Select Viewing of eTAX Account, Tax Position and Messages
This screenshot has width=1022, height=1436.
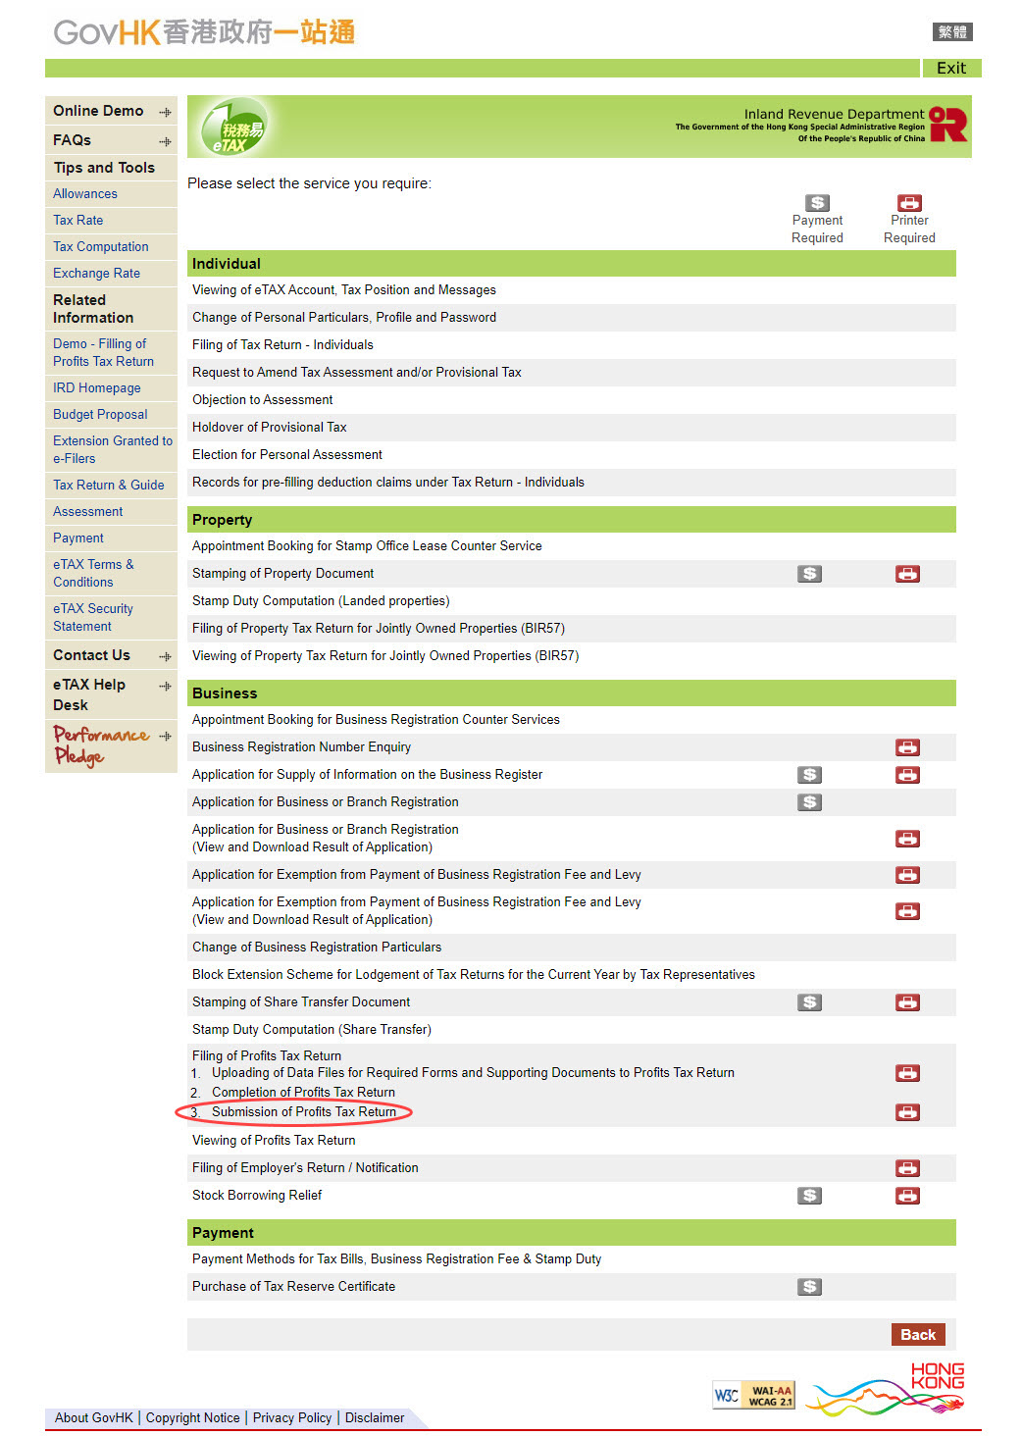(x=344, y=290)
